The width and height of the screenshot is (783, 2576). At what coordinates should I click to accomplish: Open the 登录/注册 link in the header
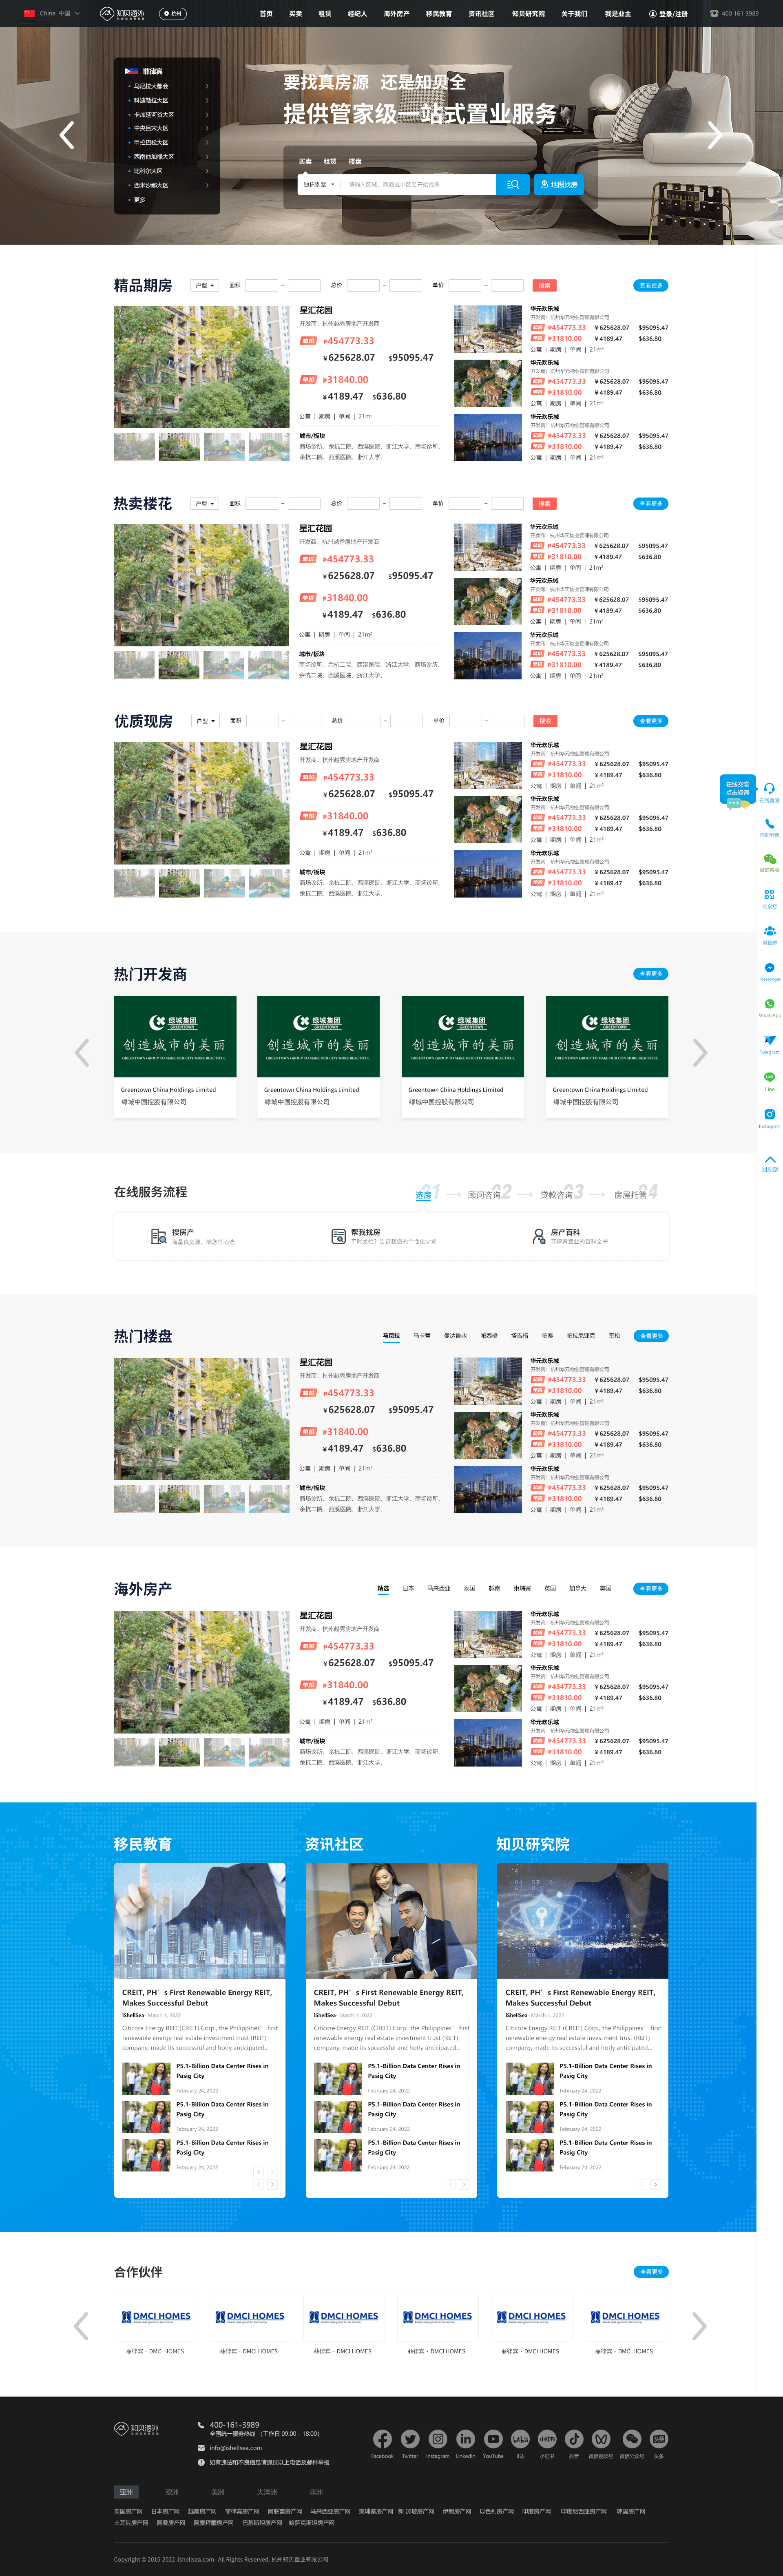click(x=669, y=14)
